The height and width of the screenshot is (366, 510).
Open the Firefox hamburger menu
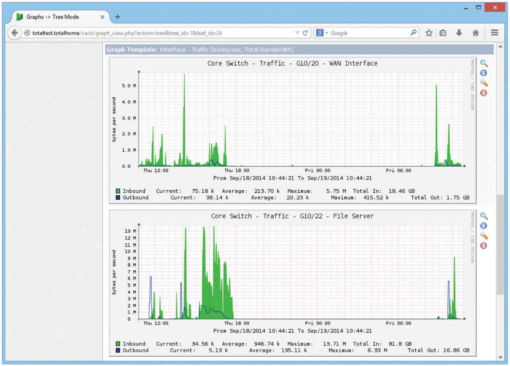[x=495, y=33]
